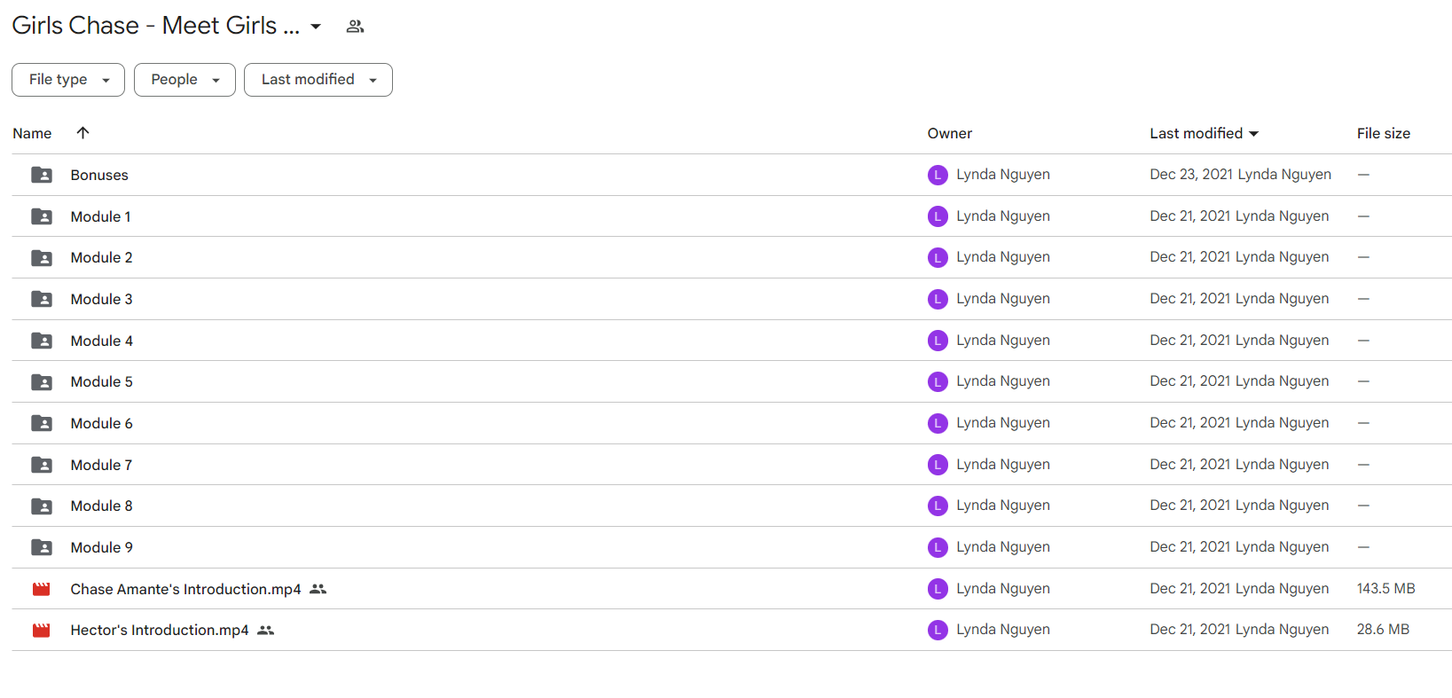Click the Module 2 folder icon
This screenshot has height=698, width=1452.
[42, 257]
